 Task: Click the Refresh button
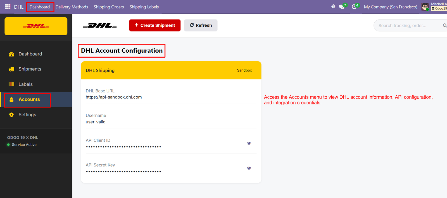201,25
